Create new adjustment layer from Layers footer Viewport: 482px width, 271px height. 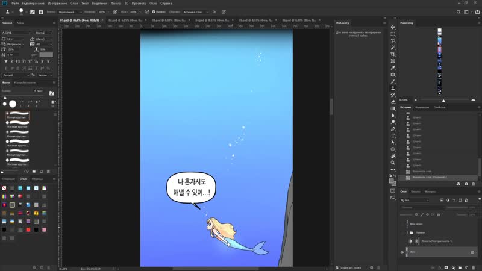coord(453,267)
